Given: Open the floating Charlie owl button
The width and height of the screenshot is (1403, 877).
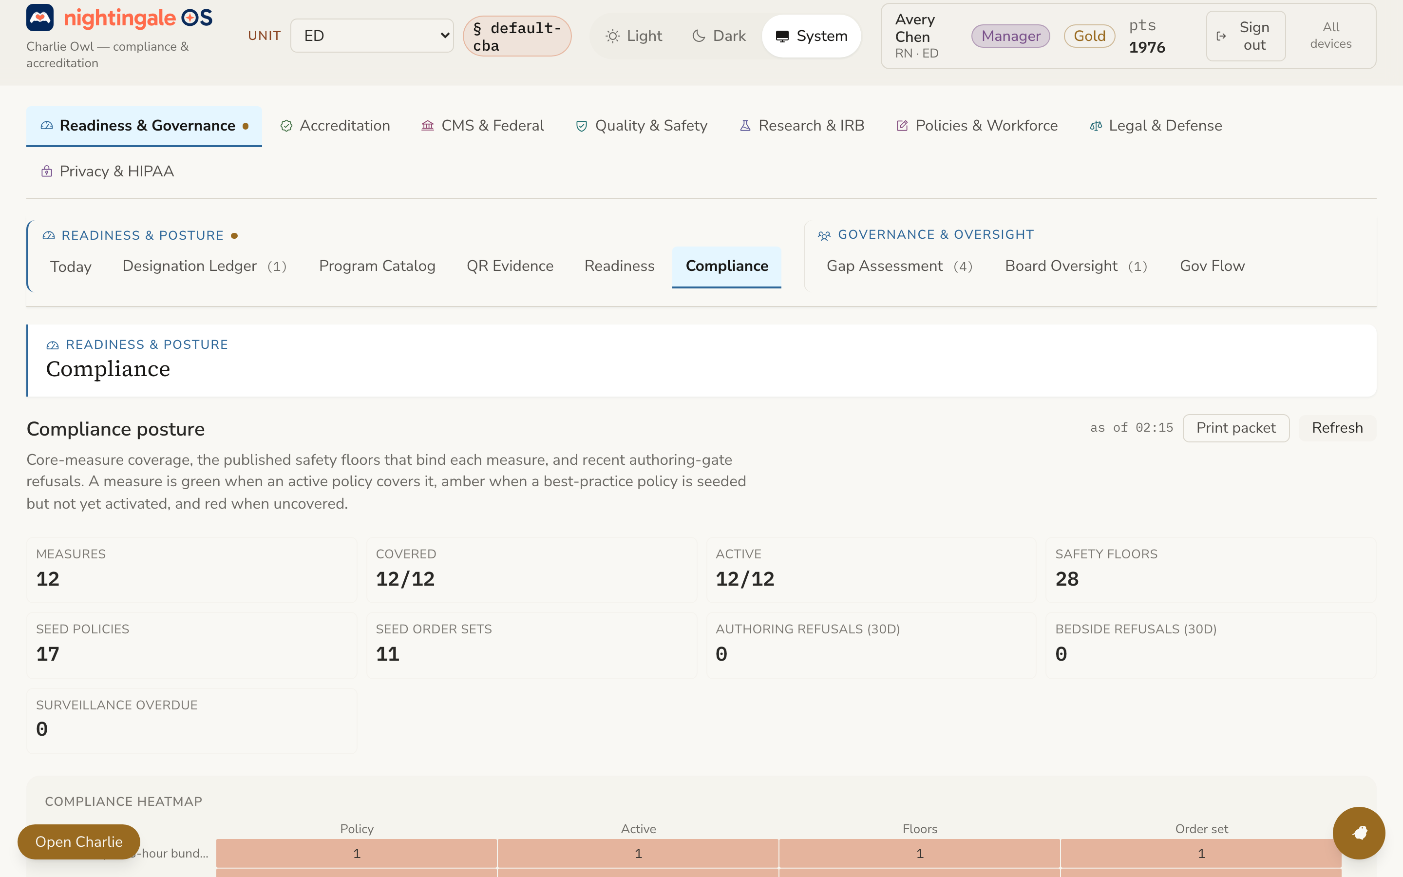Looking at the screenshot, I should click(x=1359, y=832).
